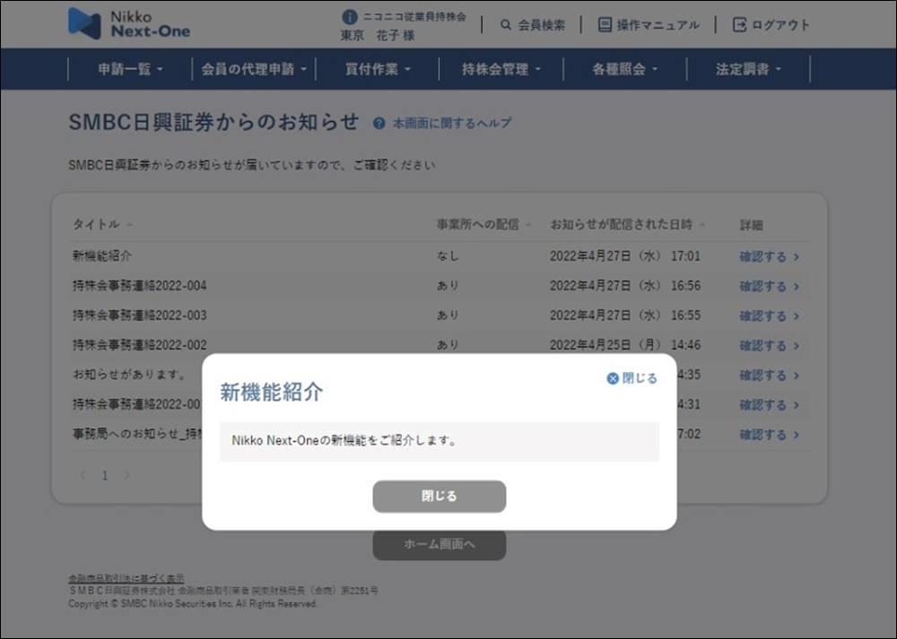The image size is (897, 639).
Task: Click the ホーム画面へ button
Action: [439, 545]
